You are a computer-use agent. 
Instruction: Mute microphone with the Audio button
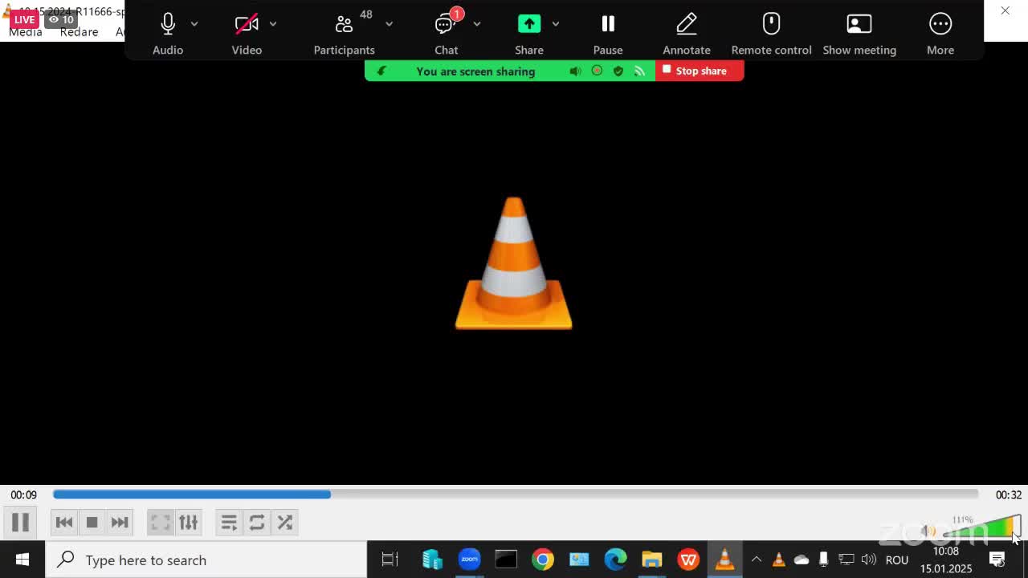click(168, 32)
